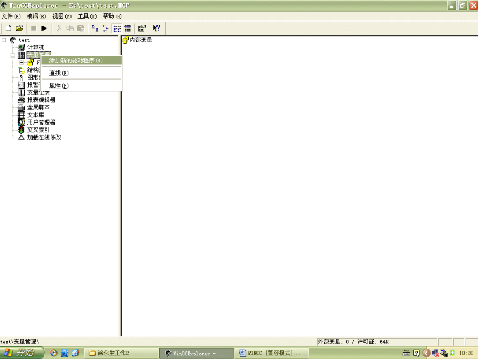Viewport: 478px width, 359px height.
Task: Click the Windows 开始 start button
Action: (x=22, y=353)
